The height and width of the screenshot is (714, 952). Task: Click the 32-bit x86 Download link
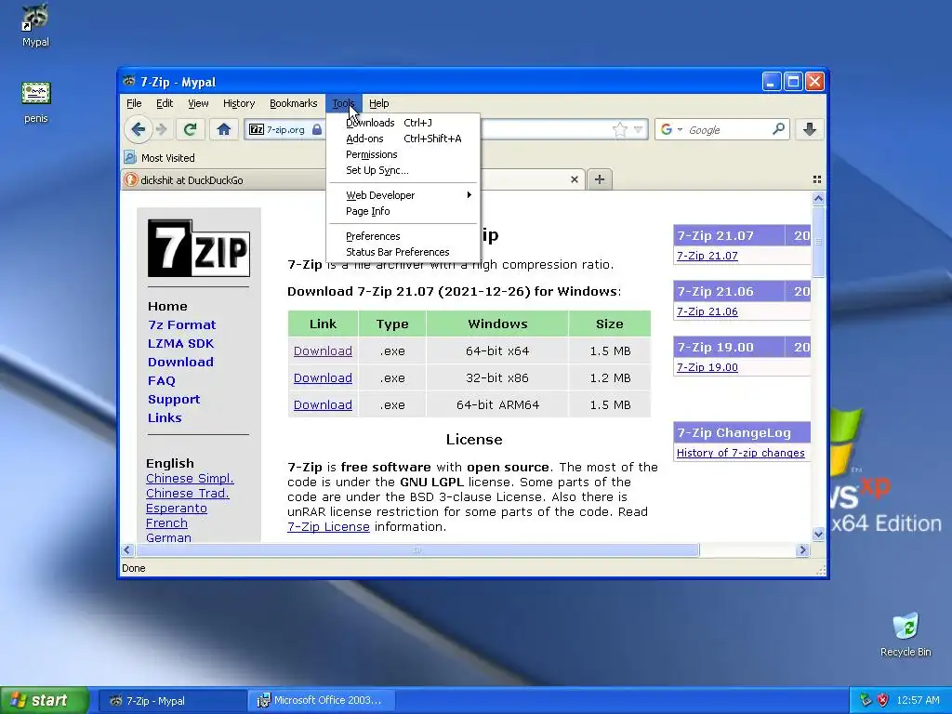click(323, 377)
